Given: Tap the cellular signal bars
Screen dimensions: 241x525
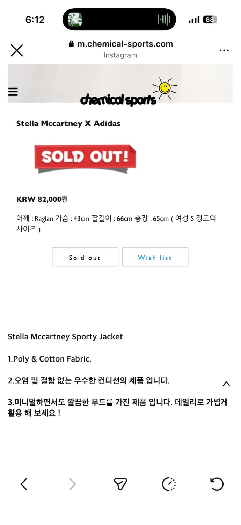Looking at the screenshot, I should coord(193,20).
